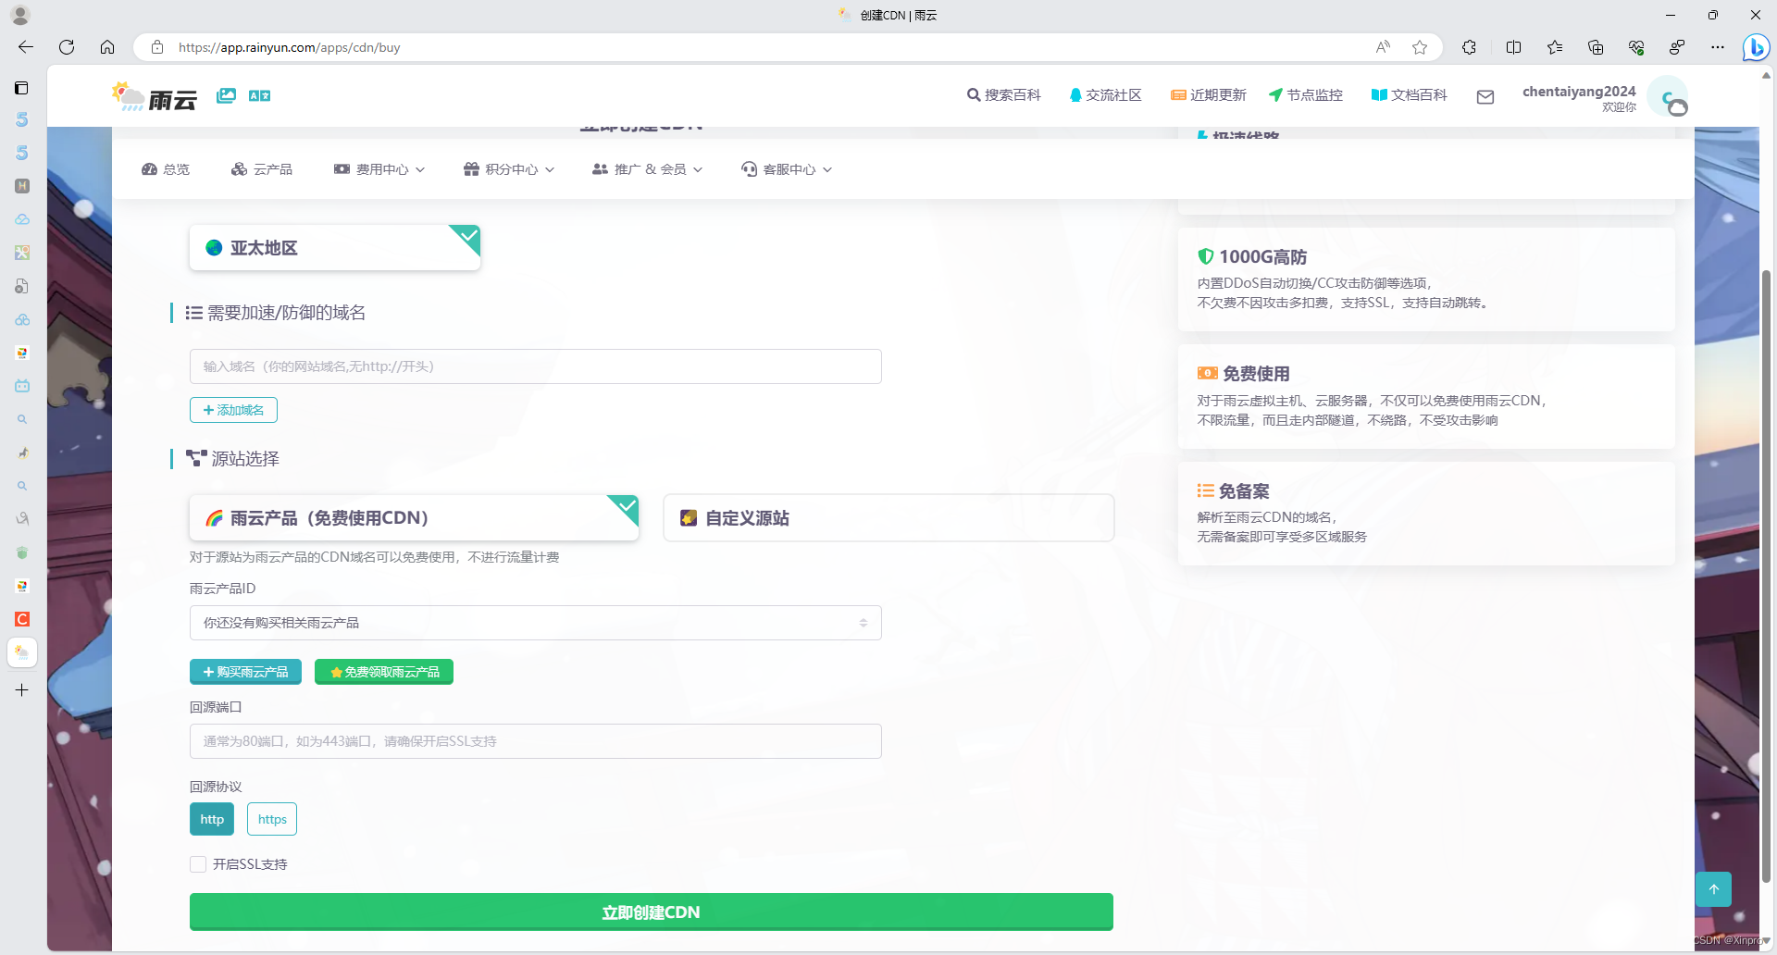Viewport: 1777px width, 955px height.
Task: Expand 客服中心 menu
Action: point(787,169)
